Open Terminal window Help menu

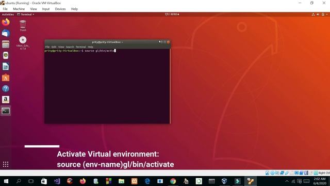click(x=90, y=47)
